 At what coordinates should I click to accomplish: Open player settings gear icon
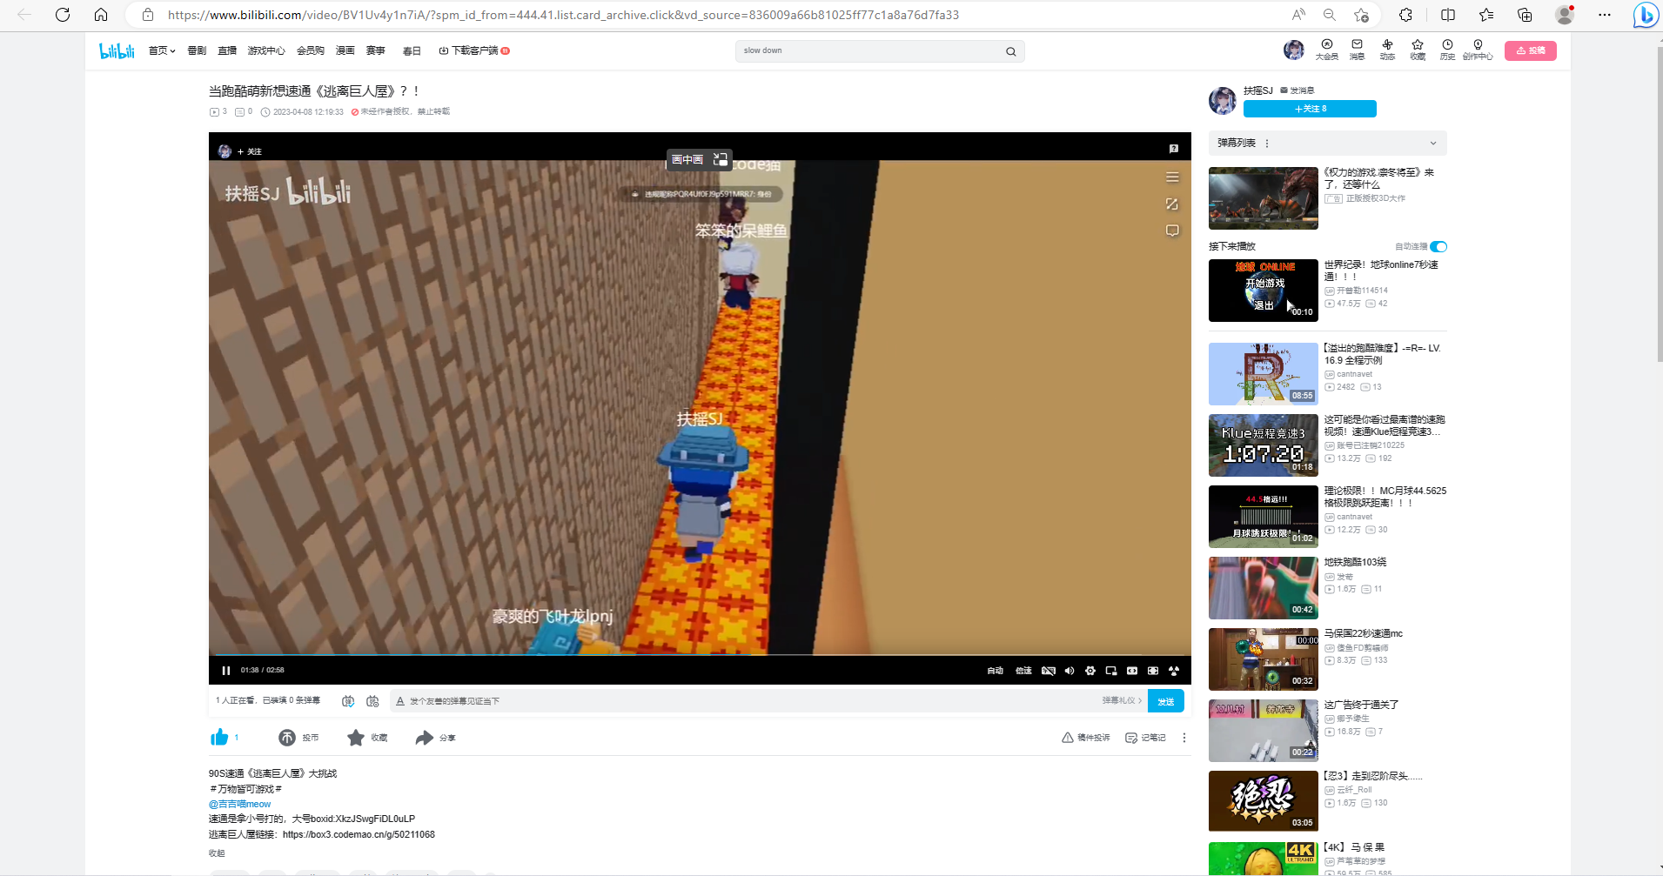point(1090,671)
